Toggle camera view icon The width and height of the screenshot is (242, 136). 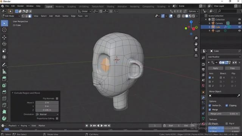pyautogui.click(x=196, y=49)
